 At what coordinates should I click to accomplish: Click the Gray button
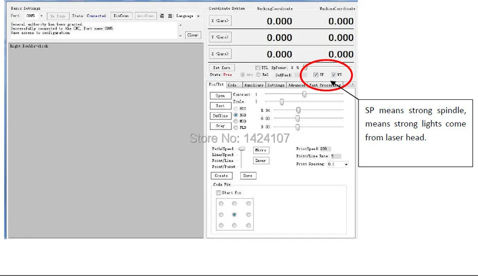tap(220, 126)
